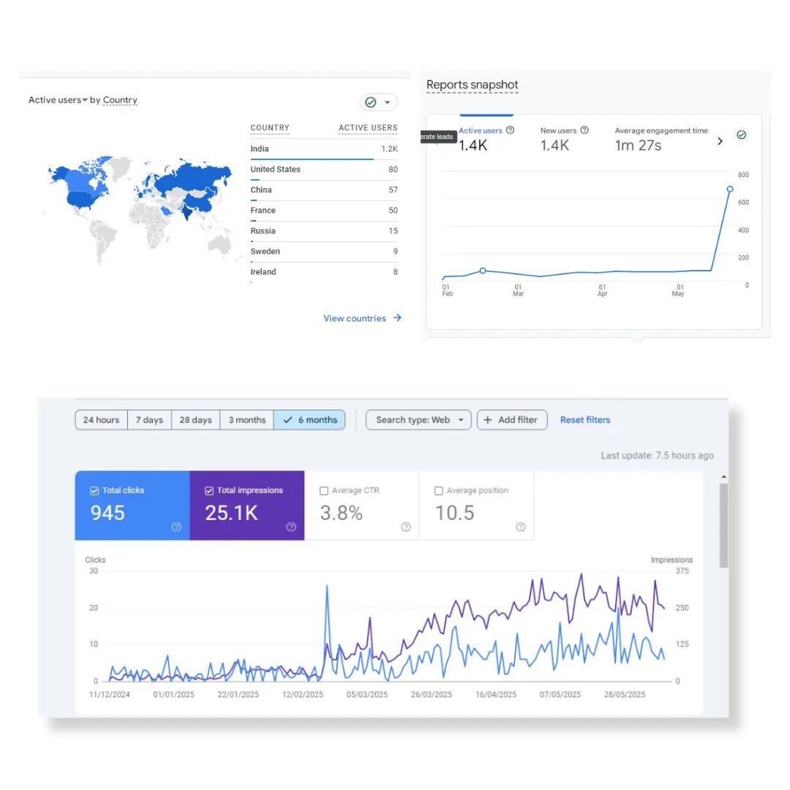790x790 pixels.
Task: Click the right arrow beside Average engagement time
Action: [720, 141]
